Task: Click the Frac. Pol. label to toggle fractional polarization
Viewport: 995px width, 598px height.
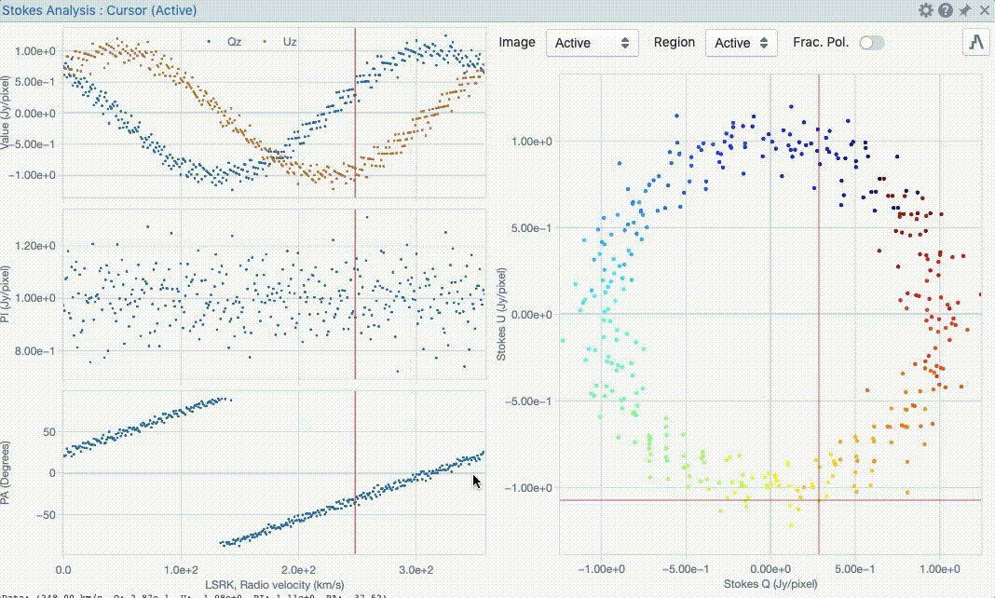Action: point(824,42)
